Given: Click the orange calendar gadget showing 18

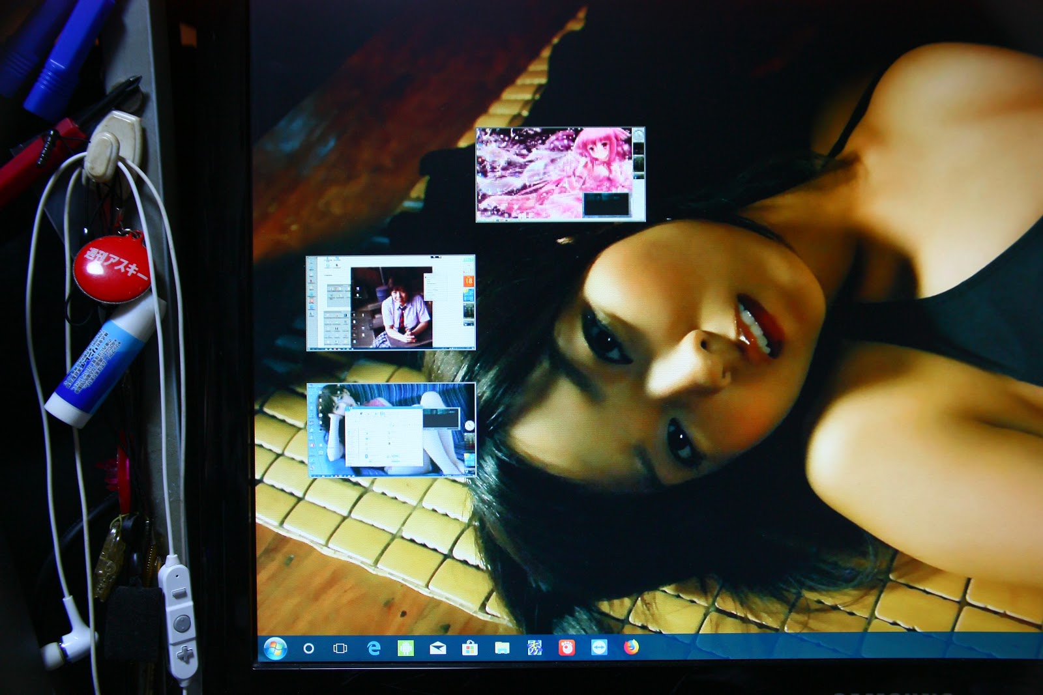Looking at the screenshot, I should coord(468,281).
